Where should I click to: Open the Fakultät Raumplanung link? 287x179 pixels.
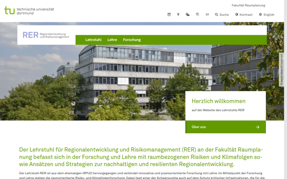(x=248, y=5)
